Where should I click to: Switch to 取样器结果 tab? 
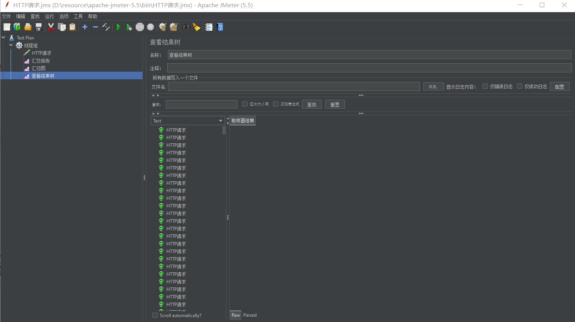243,121
